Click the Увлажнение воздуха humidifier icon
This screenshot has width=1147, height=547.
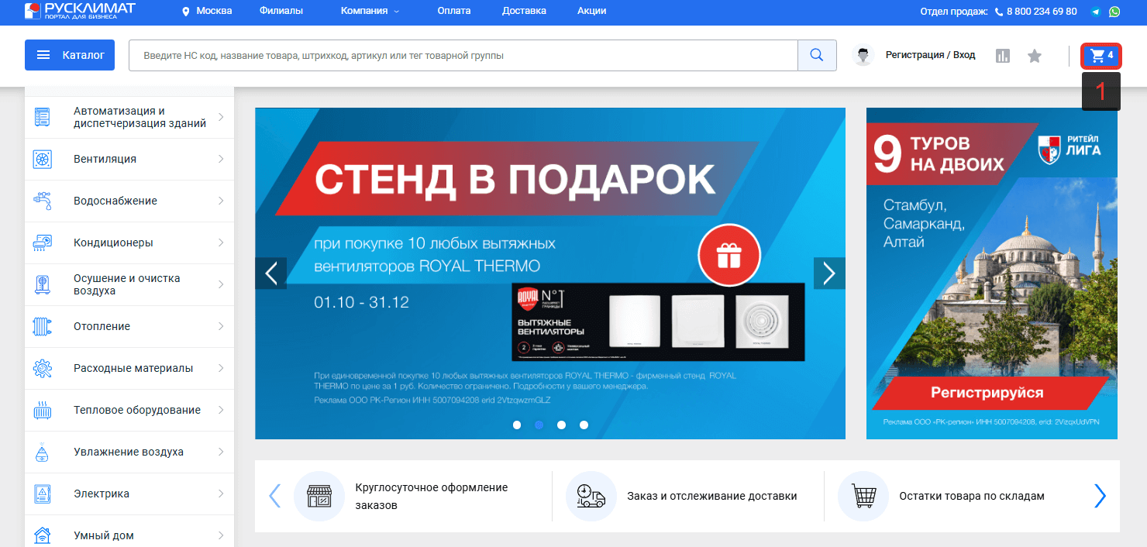(42, 452)
